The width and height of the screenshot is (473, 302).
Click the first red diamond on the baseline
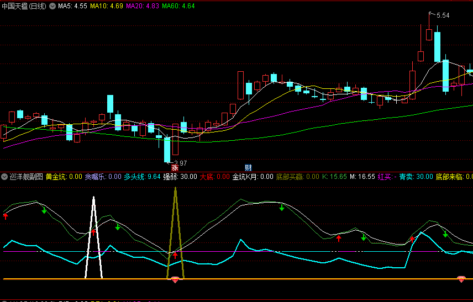click(x=175, y=280)
